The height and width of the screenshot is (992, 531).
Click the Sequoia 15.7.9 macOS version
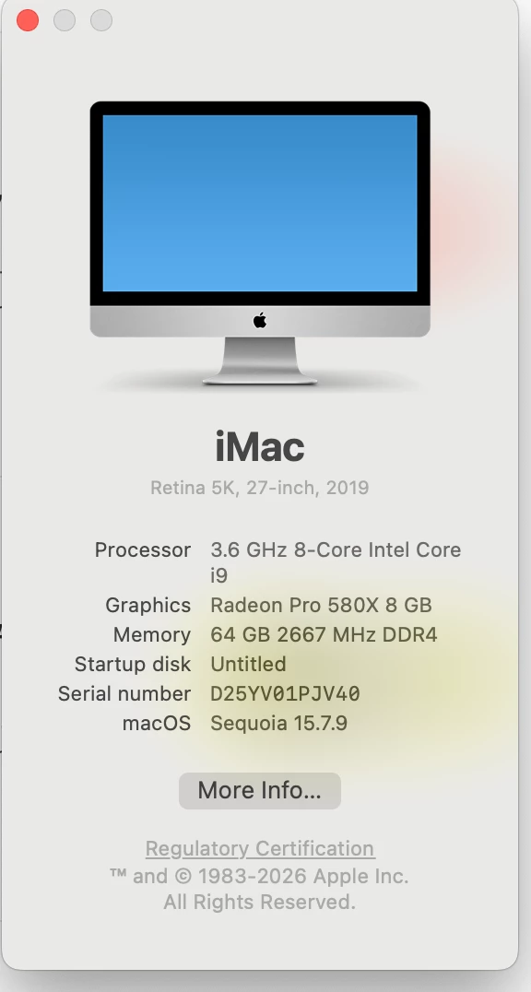tap(278, 723)
